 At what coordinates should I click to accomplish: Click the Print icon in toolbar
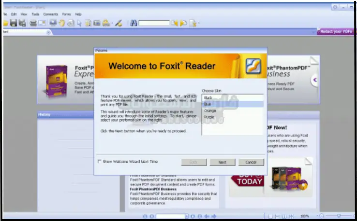33,23
